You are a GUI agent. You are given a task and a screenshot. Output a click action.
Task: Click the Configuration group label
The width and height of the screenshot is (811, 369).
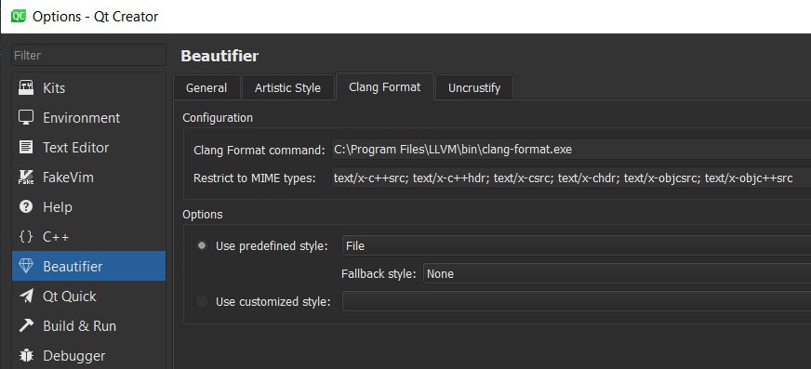click(x=218, y=118)
